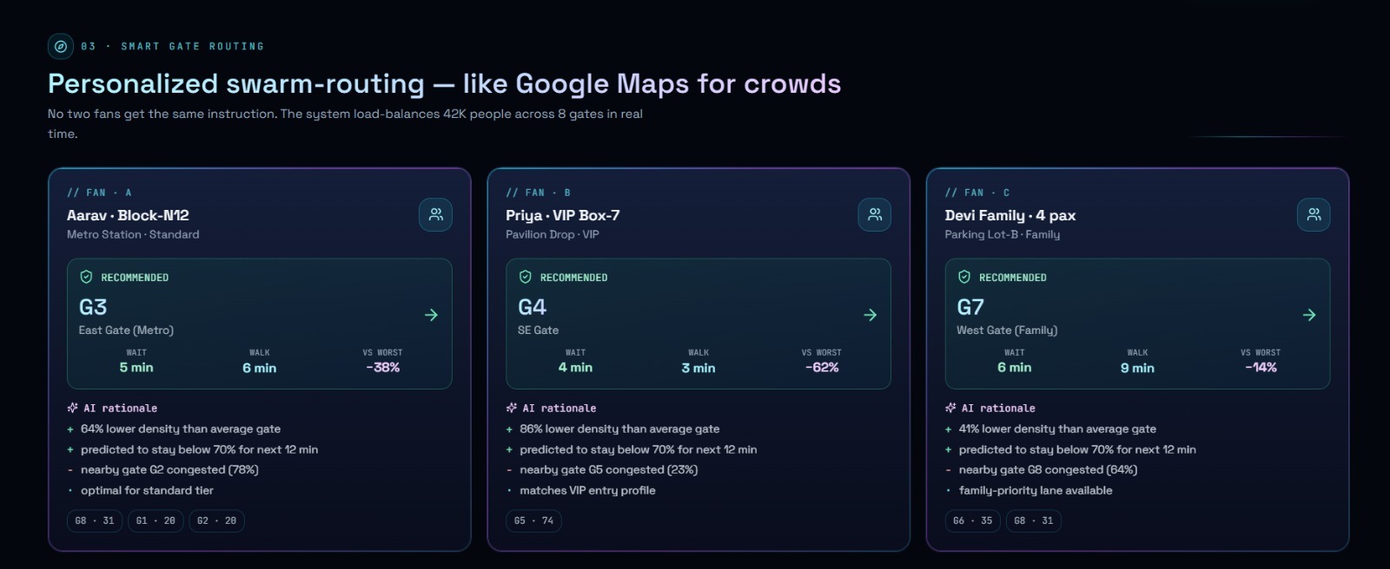This screenshot has width=1390, height=569.
Task: Click the shield icon in G4 recommendation
Action: (x=525, y=277)
